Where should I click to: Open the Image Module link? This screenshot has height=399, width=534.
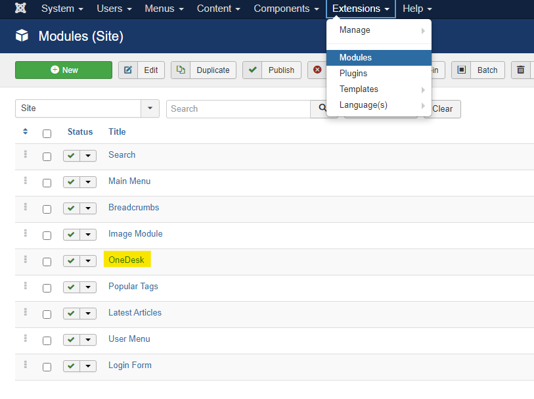(x=135, y=234)
